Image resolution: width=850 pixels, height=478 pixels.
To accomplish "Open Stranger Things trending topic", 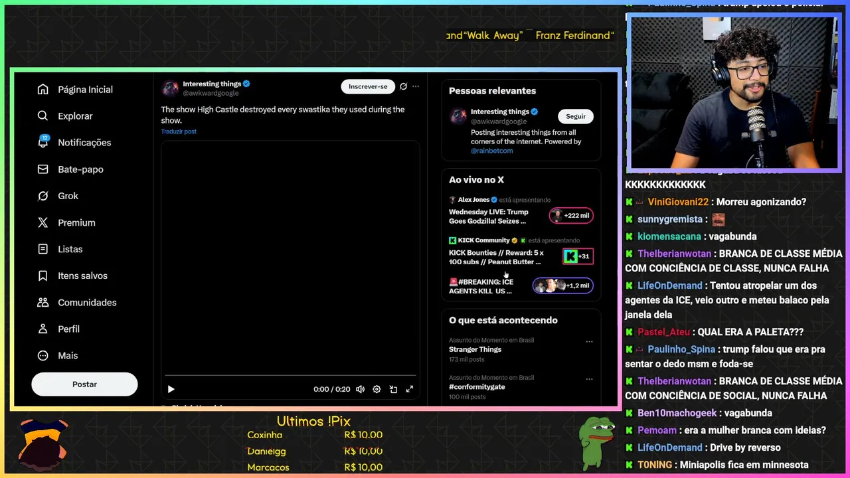I will (475, 349).
